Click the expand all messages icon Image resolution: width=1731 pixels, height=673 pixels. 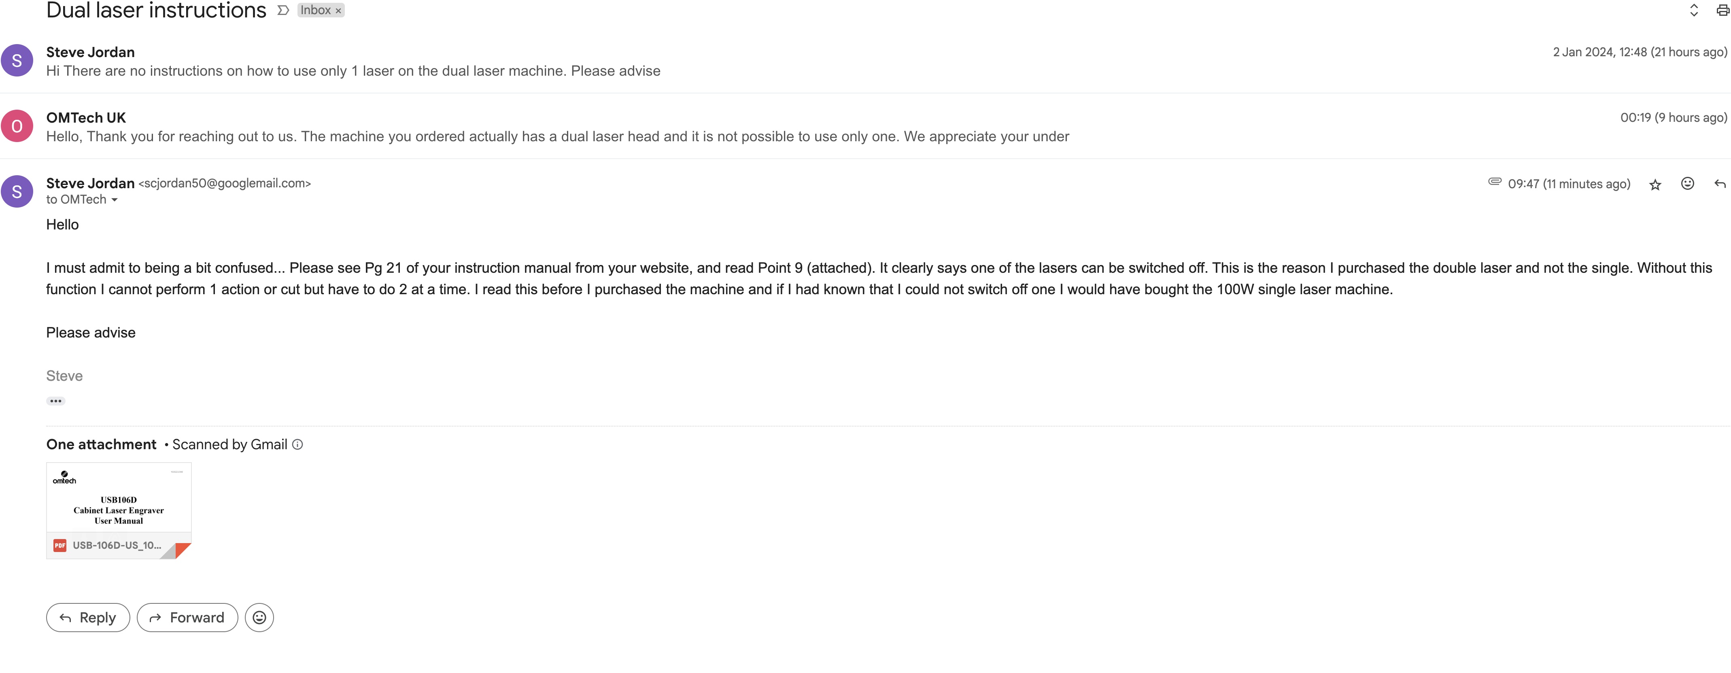(x=1693, y=10)
